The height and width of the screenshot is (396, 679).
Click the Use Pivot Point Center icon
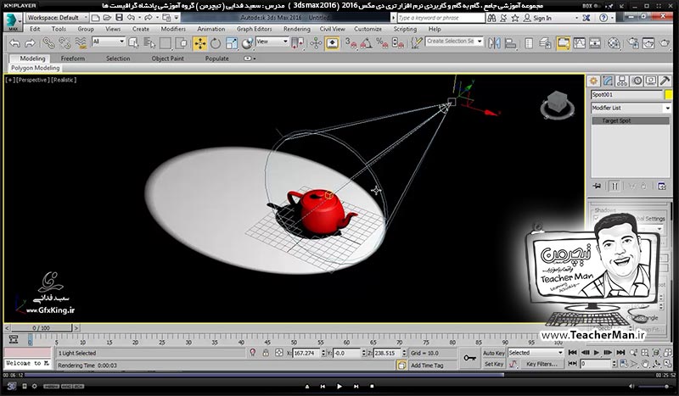(298, 43)
